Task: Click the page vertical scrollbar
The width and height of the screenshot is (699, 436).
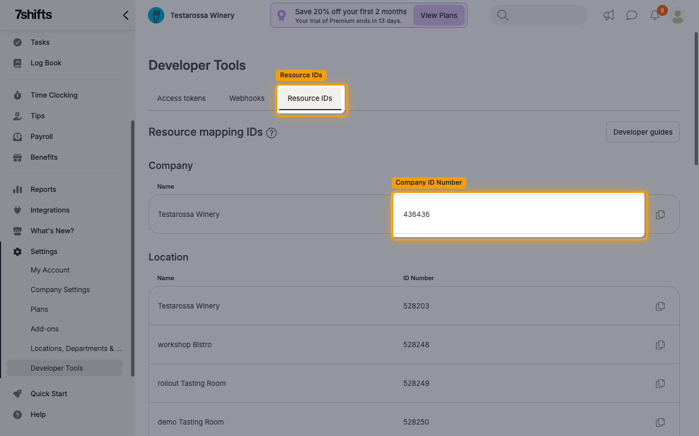Action: coord(696,98)
